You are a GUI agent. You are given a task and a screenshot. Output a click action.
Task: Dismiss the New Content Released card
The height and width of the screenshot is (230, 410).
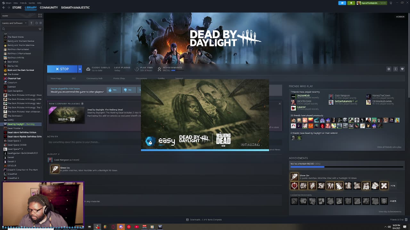(x=280, y=103)
